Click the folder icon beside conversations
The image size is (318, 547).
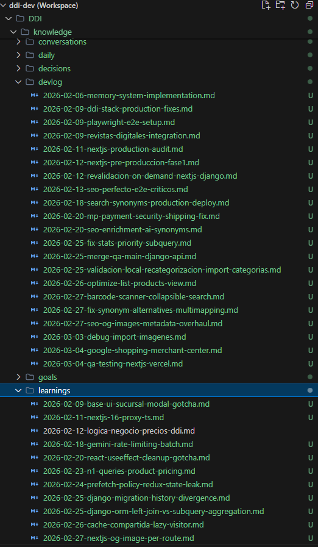[x=30, y=42]
